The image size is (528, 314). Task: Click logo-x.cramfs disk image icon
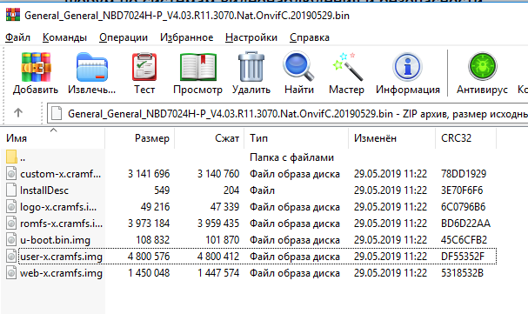tap(11, 207)
